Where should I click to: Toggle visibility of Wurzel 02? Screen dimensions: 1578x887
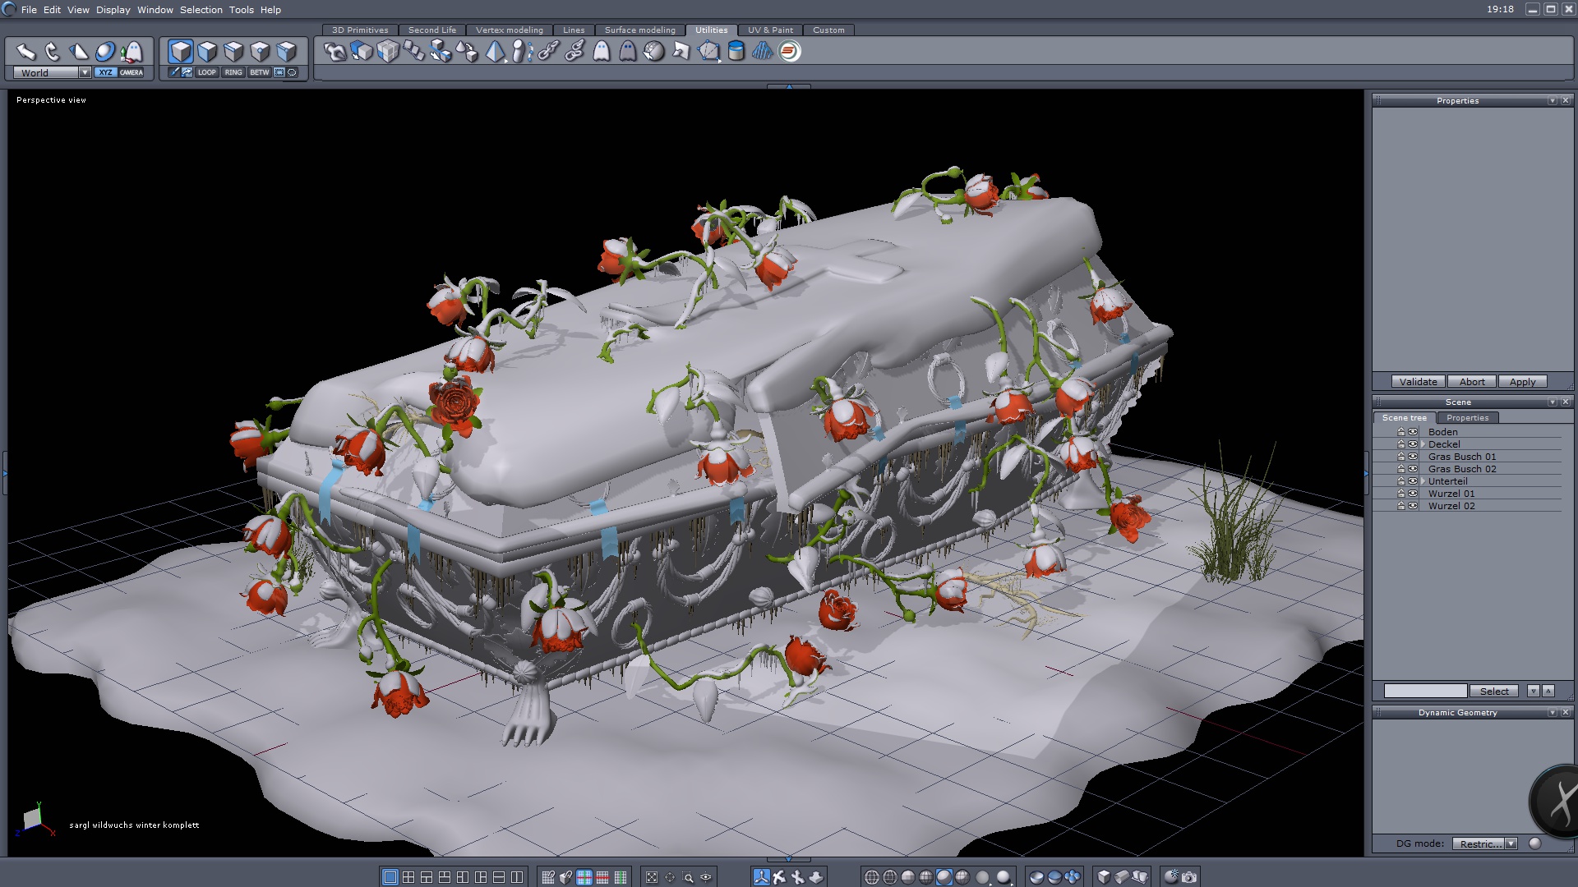[x=1413, y=506]
